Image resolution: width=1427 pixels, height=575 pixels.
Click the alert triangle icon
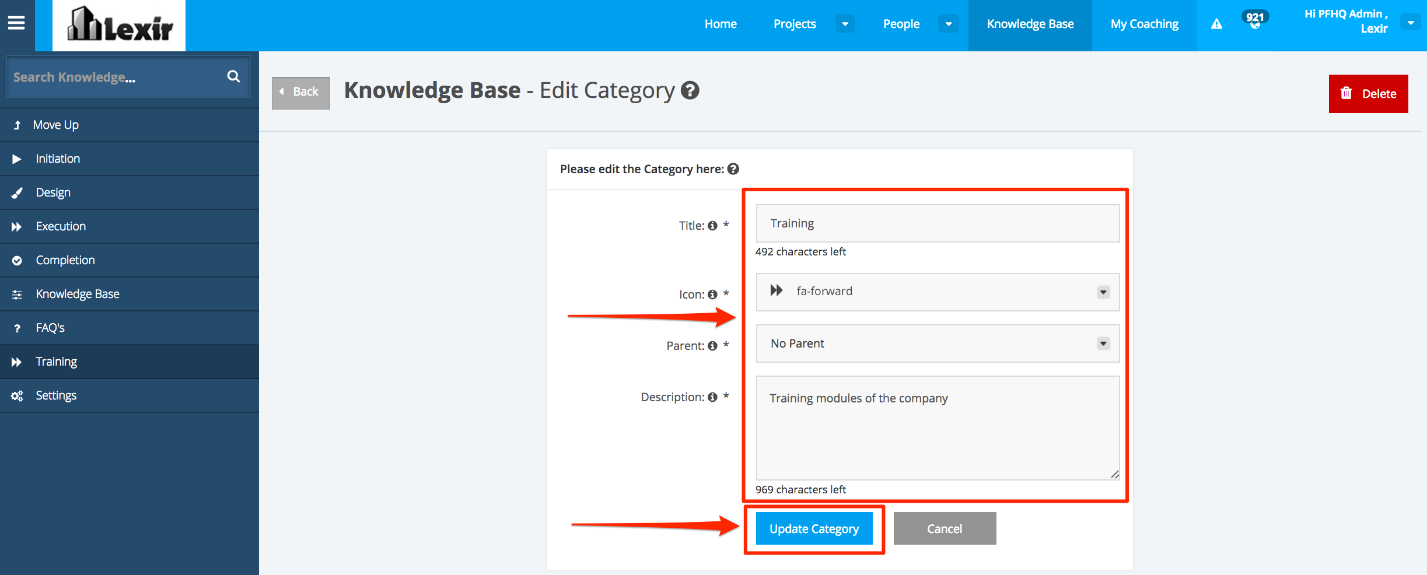tap(1216, 24)
